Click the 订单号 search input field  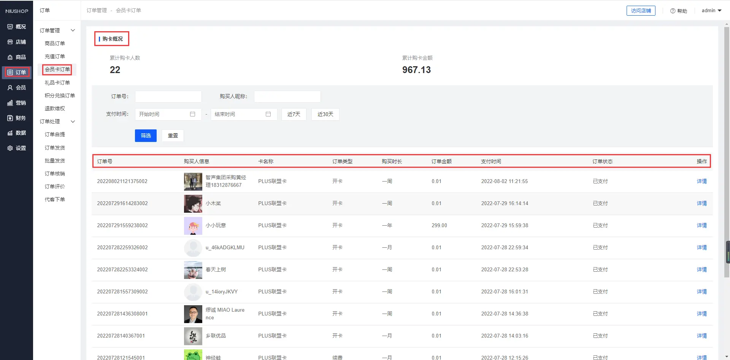(168, 96)
